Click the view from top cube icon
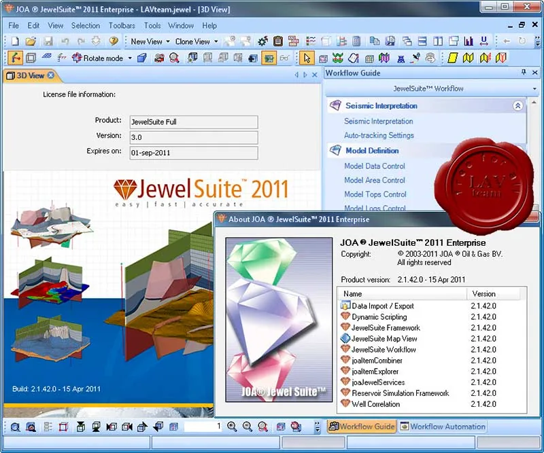The width and height of the screenshot is (544, 453). pyautogui.click(x=80, y=427)
